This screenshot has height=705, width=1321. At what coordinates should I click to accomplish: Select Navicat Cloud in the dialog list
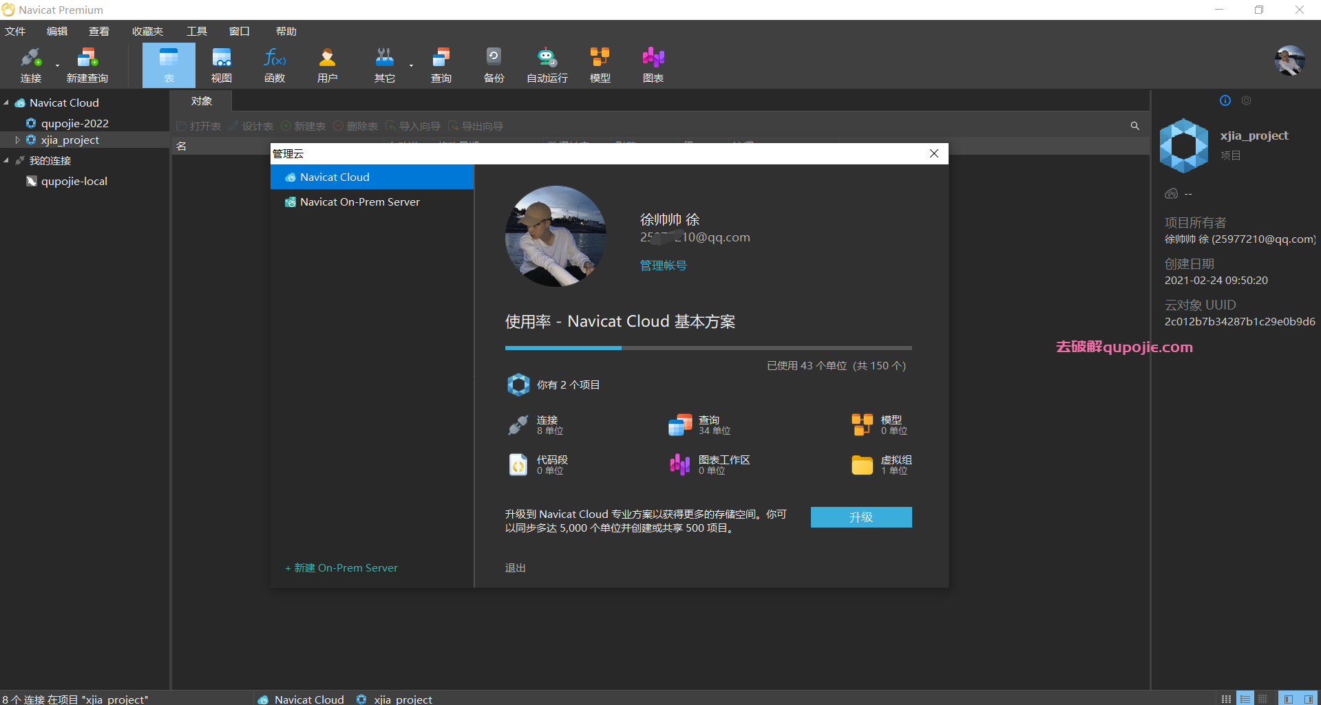click(x=372, y=177)
